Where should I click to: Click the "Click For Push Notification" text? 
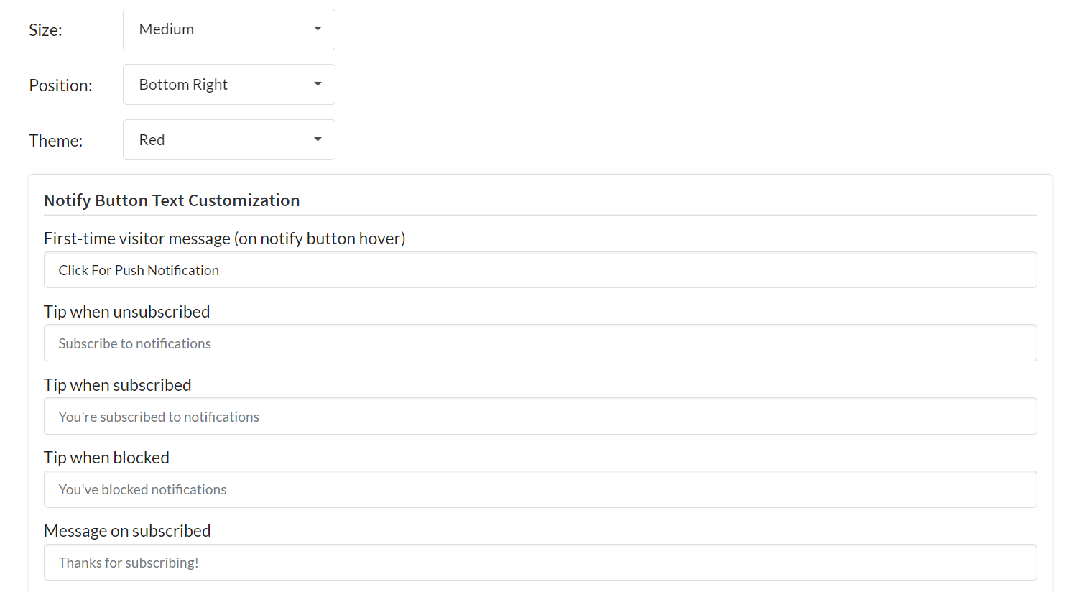click(139, 270)
